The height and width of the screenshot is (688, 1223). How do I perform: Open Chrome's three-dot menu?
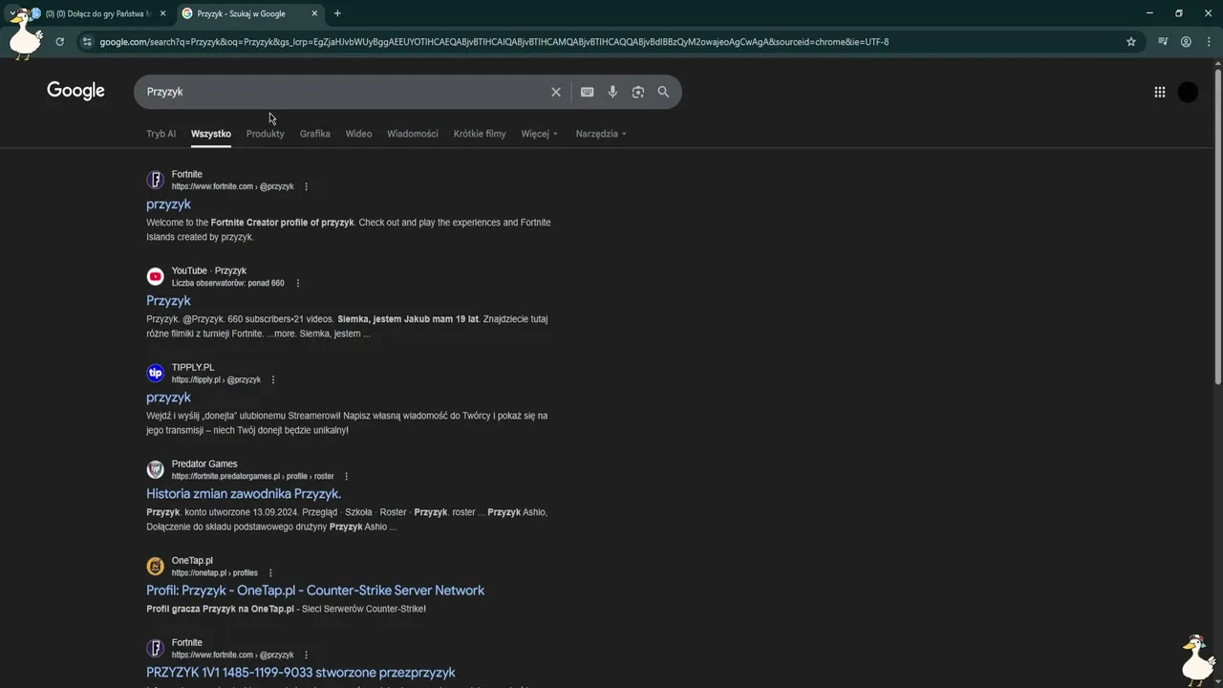(x=1209, y=42)
